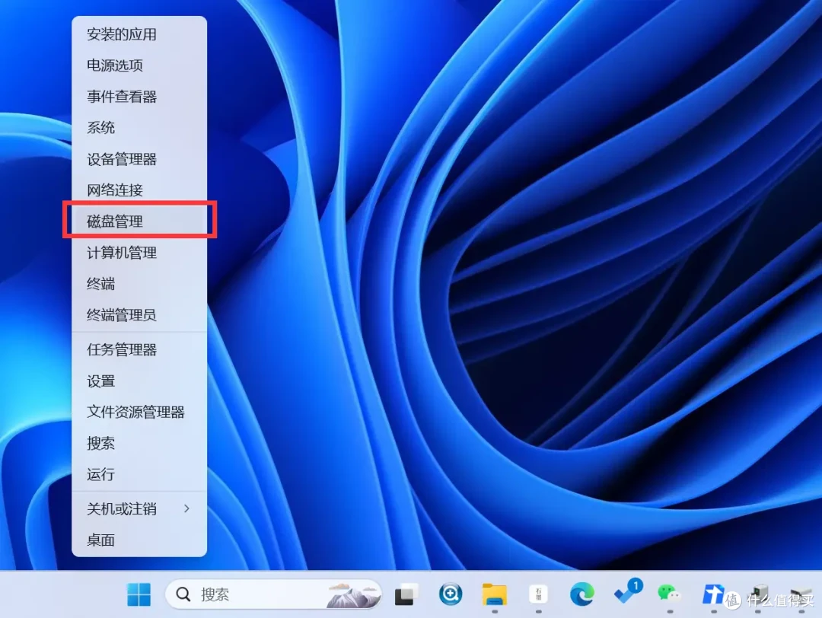Select 网络连接 menu item
Viewport: 822px width, 618px height.
pyautogui.click(x=139, y=190)
